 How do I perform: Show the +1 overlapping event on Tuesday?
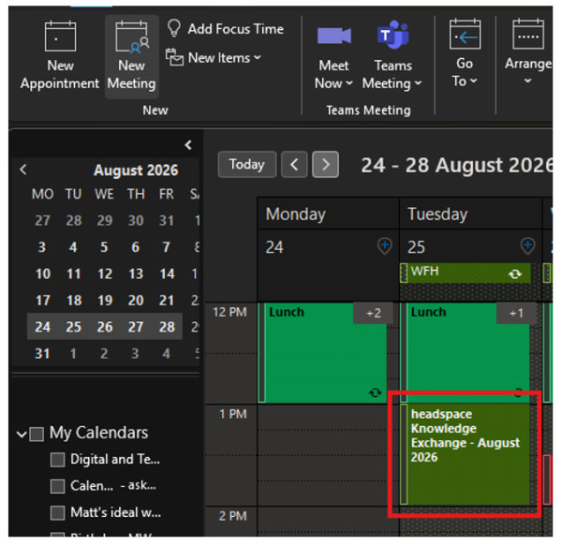(516, 313)
